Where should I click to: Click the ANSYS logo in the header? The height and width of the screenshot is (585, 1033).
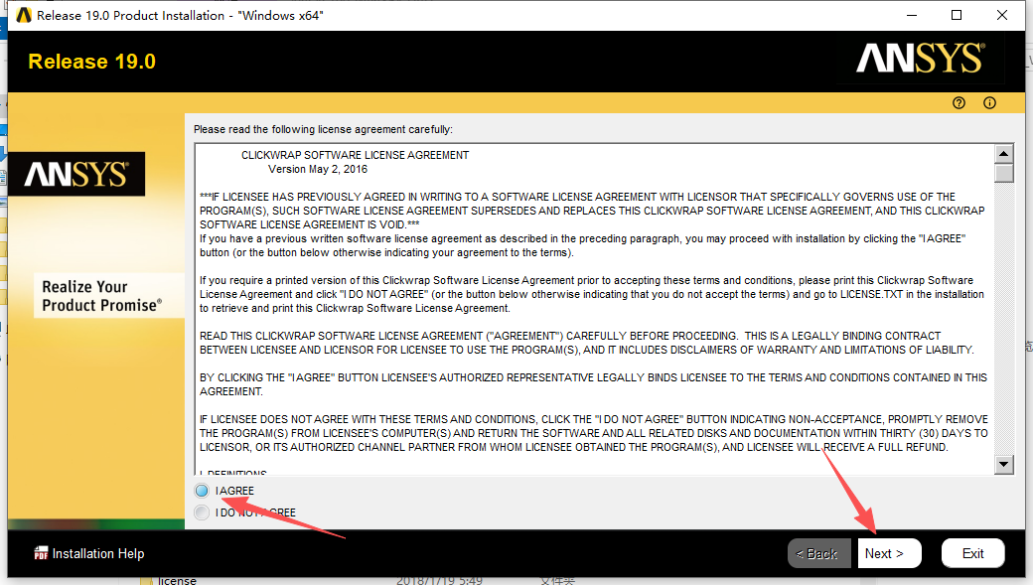coord(921,59)
